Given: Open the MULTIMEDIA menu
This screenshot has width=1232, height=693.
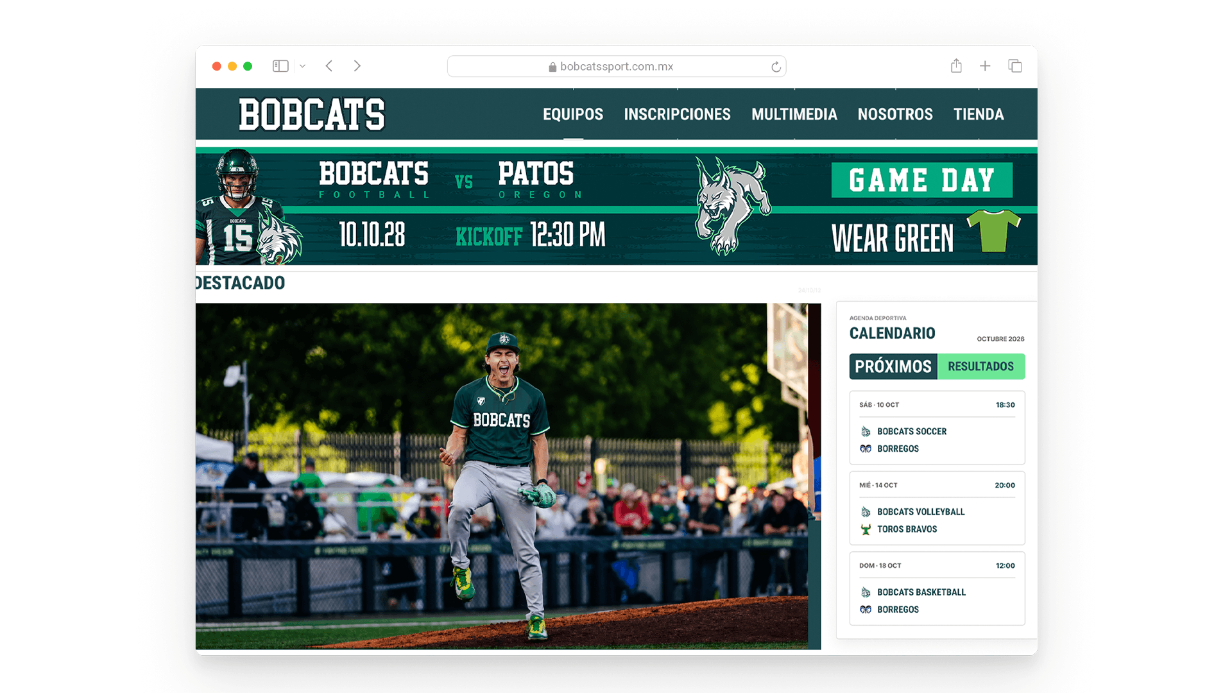Looking at the screenshot, I should [x=794, y=114].
